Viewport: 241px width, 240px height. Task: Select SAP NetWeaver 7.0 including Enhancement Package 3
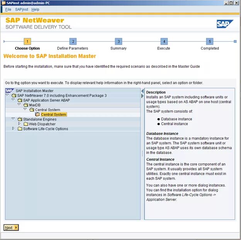[x=62, y=96]
